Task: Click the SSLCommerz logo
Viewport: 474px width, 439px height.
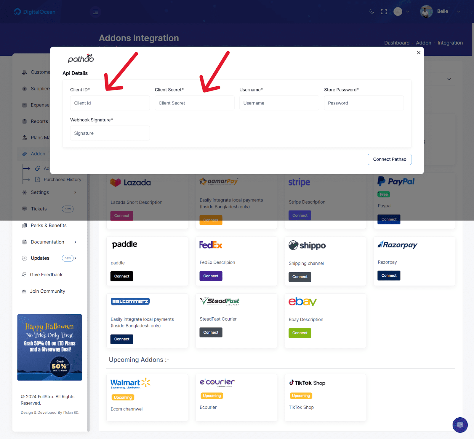Action: pyautogui.click(x=130, y=302)
